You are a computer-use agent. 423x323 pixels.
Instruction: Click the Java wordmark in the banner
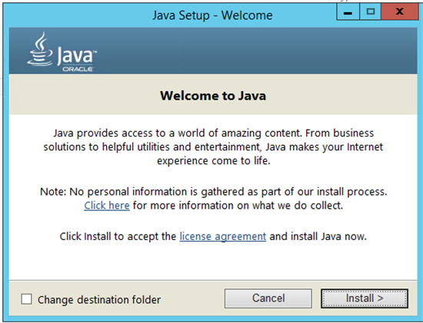pyautogui.click(x=76, y=55)
